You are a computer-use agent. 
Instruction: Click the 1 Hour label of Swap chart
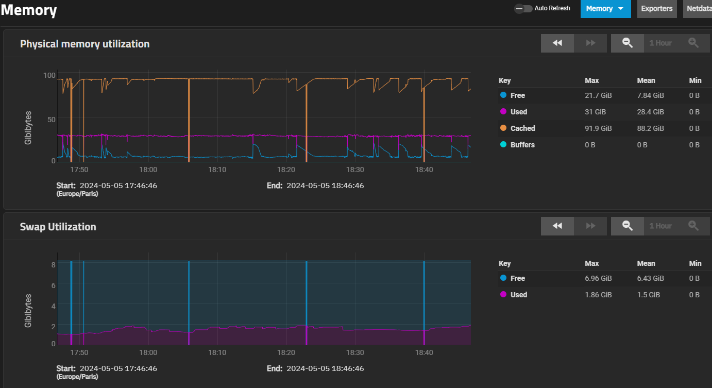tap(660, 226)
